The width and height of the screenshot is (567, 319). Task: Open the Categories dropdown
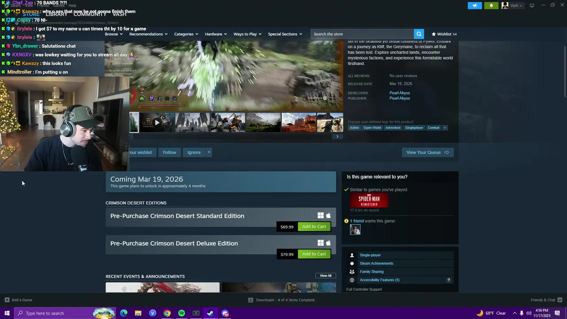(x=186, y=34)
